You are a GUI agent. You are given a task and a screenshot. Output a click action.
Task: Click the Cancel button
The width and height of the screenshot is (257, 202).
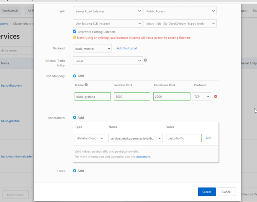point(226,192)
